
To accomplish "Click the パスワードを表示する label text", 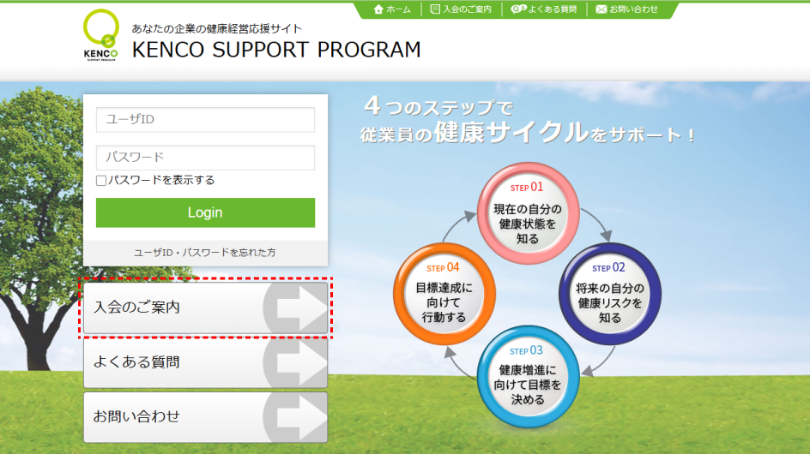I will (x=161, y=180).
